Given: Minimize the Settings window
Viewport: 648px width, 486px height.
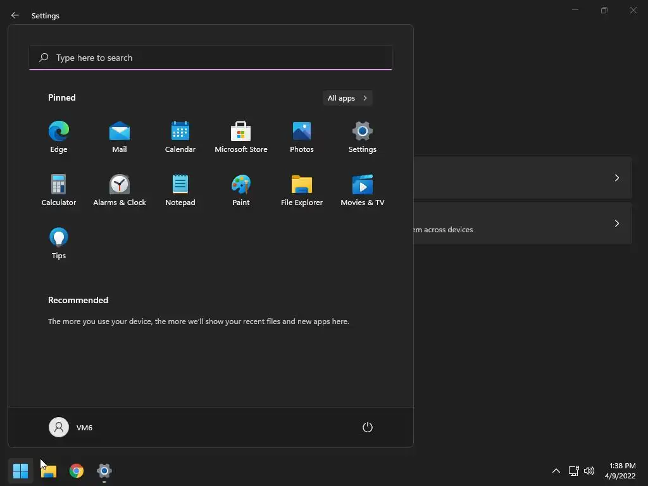Looking at the screenshot, I should pos(575,10).
